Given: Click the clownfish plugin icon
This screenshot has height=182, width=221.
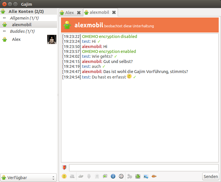Looking at the screenshot, I should (x=154, y=176).
